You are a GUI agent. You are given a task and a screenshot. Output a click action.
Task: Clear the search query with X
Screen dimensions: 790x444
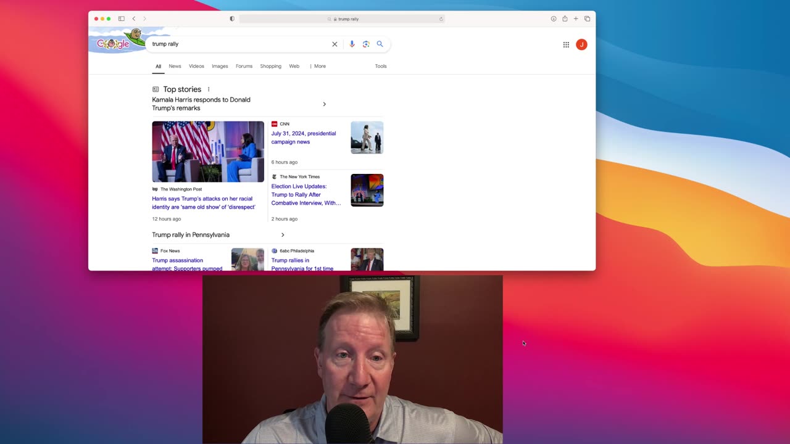335,44
